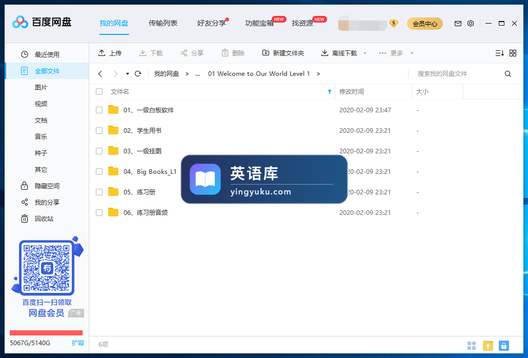Viewport: 528px width, 358px height.
Task: Check the box for 06、练习册音频
Action: [x=99, y=213]
